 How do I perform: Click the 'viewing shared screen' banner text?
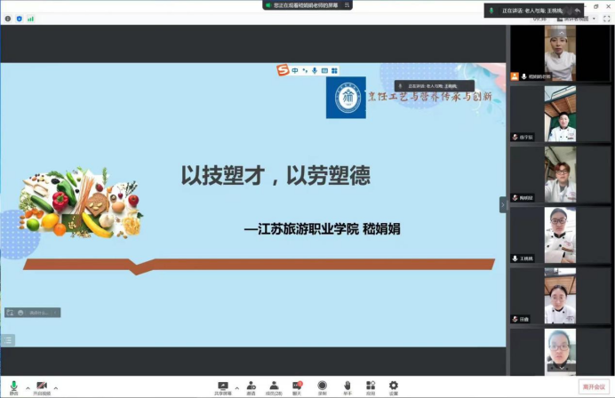306,5
